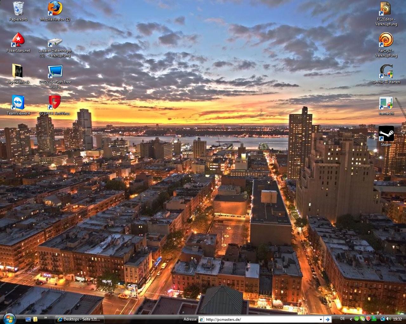Expand the Quick Launch overflow chevron
Screen dimensions: 406x324
pyautogui.click(x=45, y=318)
